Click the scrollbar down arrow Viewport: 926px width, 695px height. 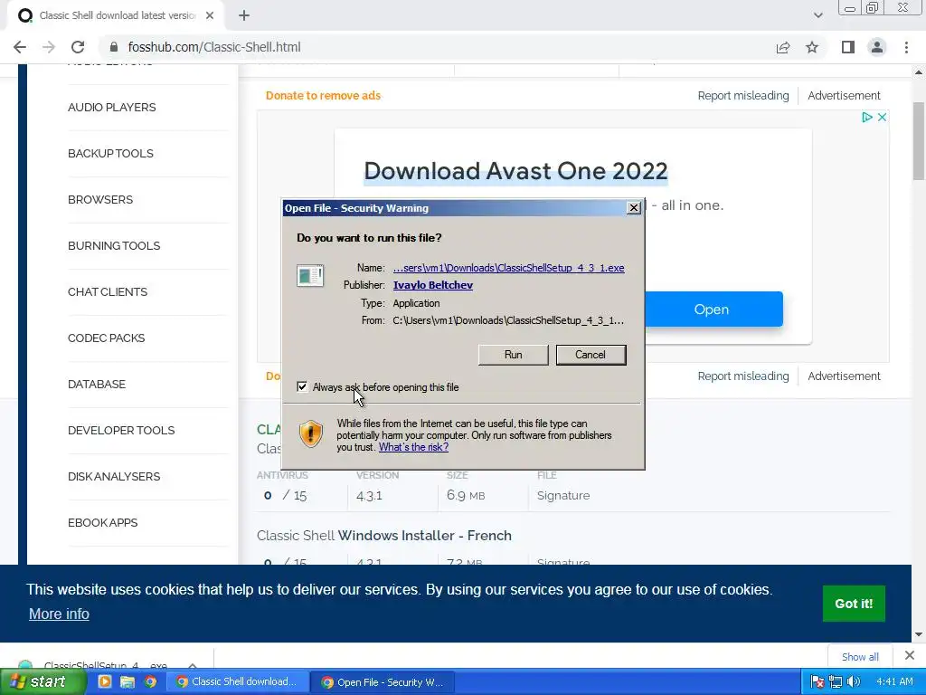coord(919,634)
